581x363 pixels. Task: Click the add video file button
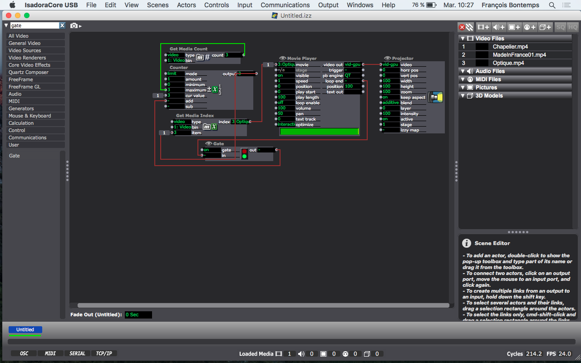(x=483, y=27)
